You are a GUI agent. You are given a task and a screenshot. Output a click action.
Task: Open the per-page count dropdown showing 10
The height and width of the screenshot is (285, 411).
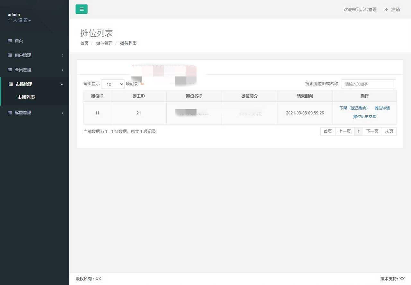click(113, 84)
